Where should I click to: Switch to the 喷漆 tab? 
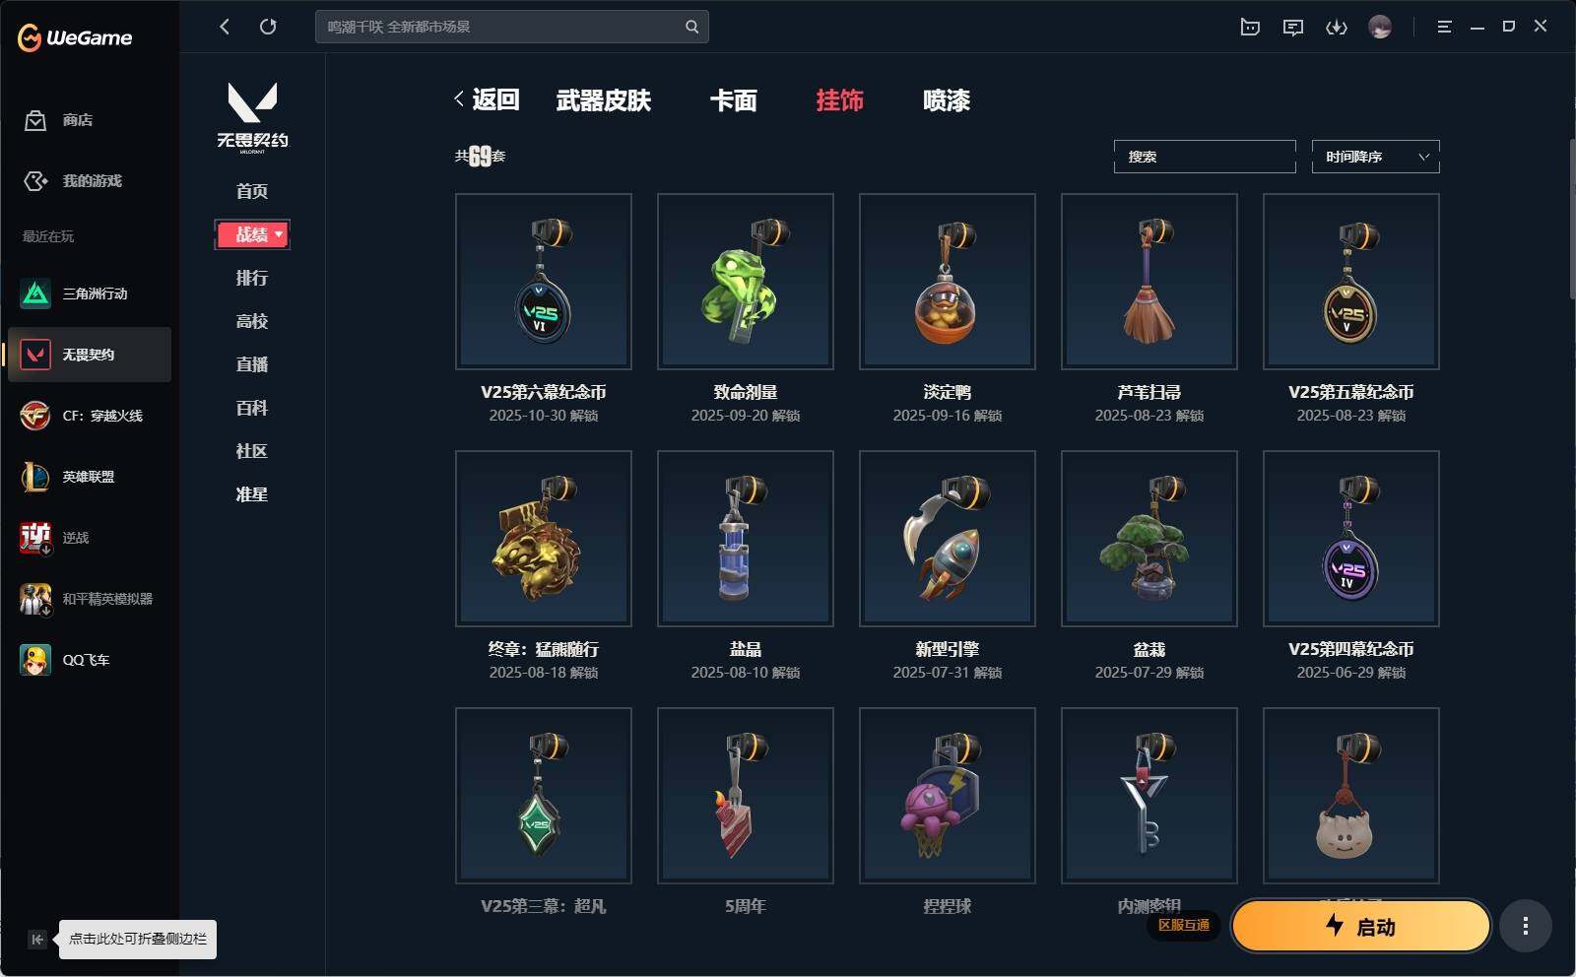tap(947, 100)
